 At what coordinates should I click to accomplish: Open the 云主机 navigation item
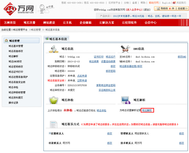67,23
